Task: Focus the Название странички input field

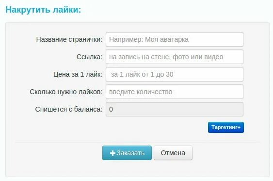Action: point(175,39)
